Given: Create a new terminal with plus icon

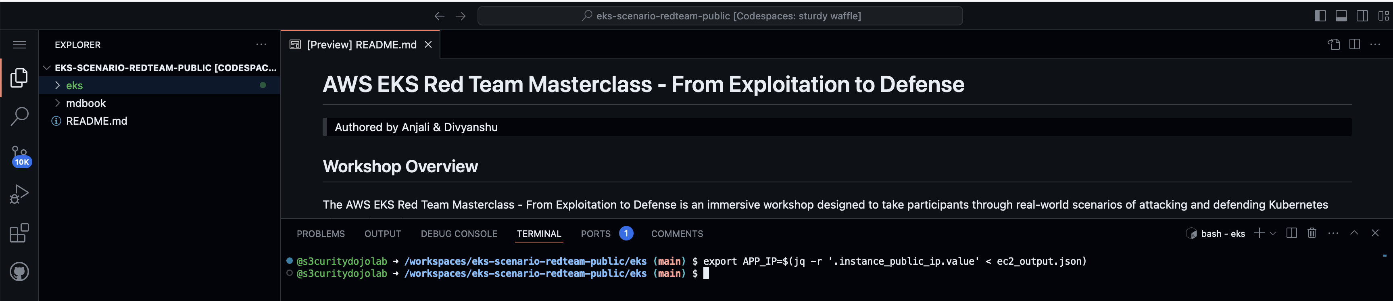Looking at the screenshot, I should [x=1260, y=233].
